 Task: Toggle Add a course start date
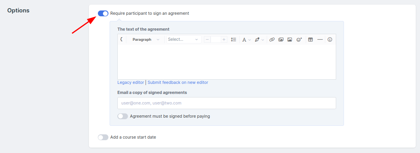[103, 137]
